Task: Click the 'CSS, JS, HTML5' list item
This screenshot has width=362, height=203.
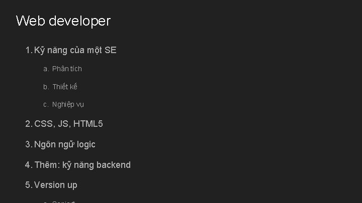Action: point(68,124)
